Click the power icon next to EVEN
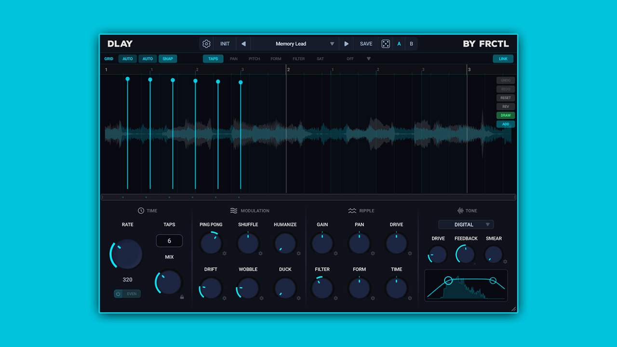Viewport: 617px width, 347px height. coord(118,294)
